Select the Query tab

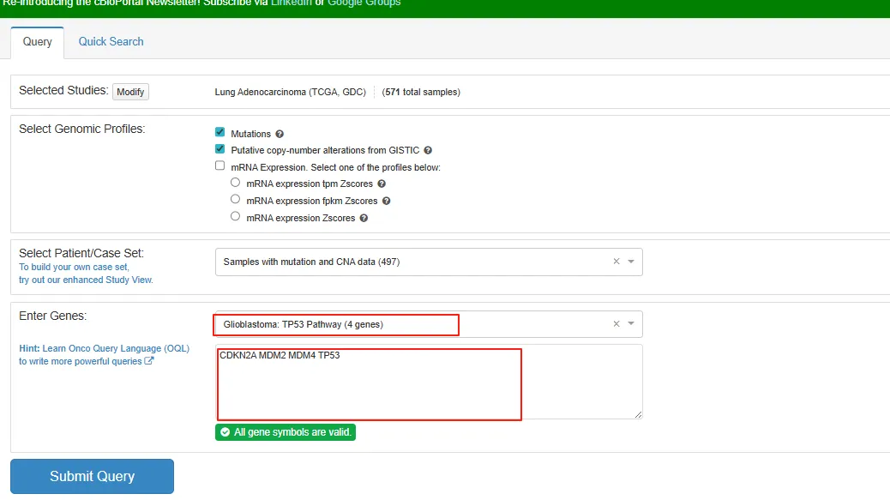pos(38,42)
